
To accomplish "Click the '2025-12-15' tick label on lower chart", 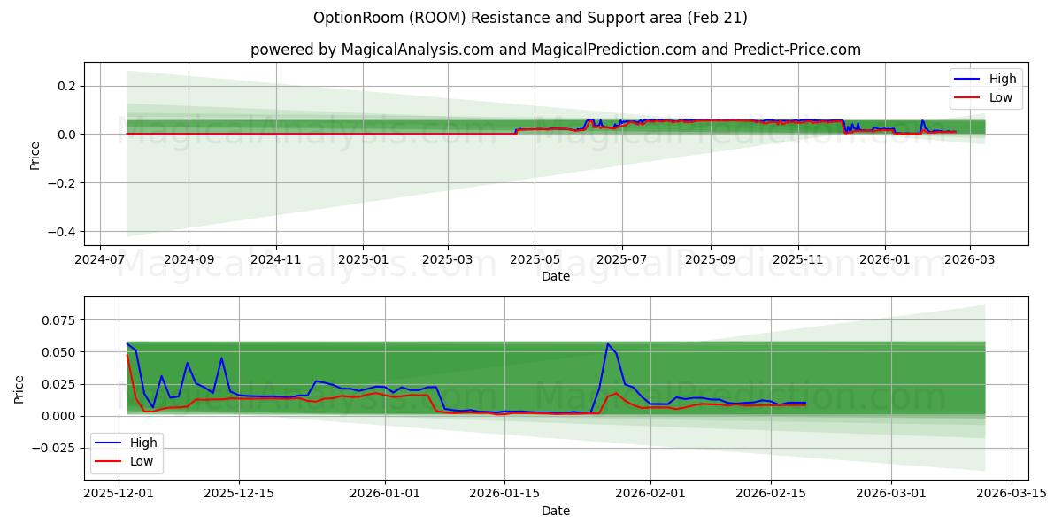I will tap(238, 495).
